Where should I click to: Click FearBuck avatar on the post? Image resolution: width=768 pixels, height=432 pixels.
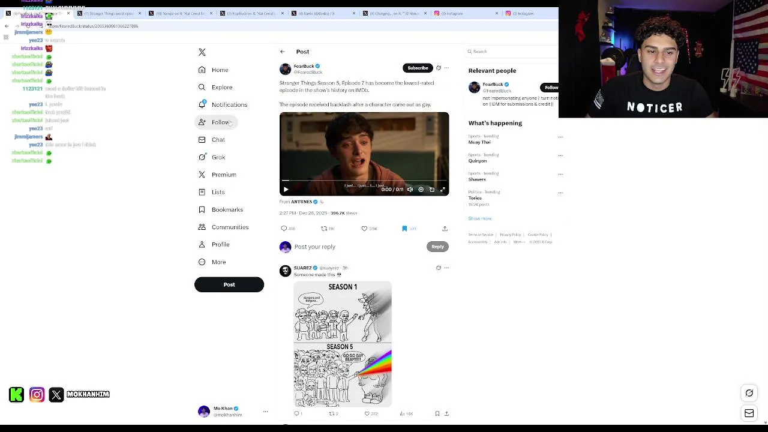[x=285, y=69]
